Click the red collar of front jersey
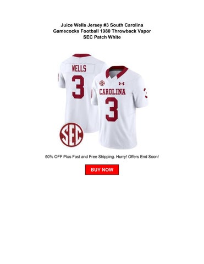The width and height of the screenshot is (204, 264). (117, 72)
